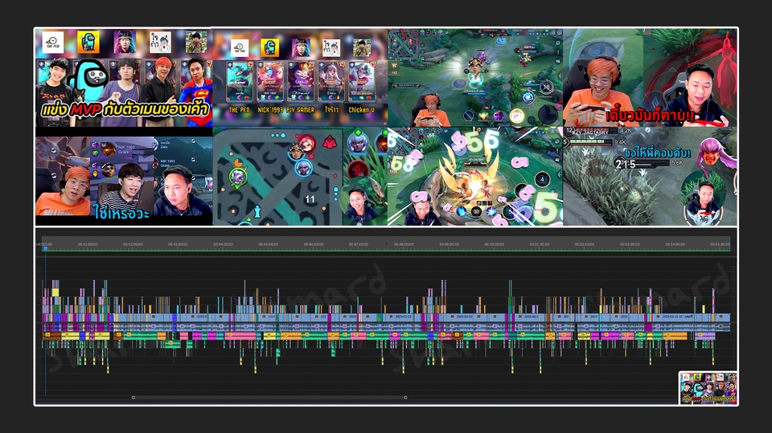Click the 00:43:00:00 timecode on the ruler

point(178,244)
